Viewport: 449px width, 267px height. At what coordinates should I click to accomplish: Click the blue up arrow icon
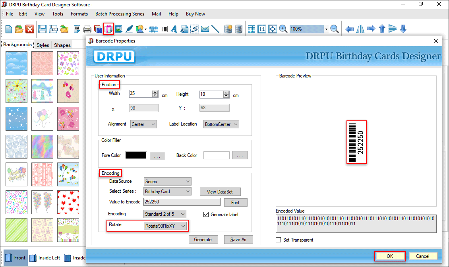(382, 29)
